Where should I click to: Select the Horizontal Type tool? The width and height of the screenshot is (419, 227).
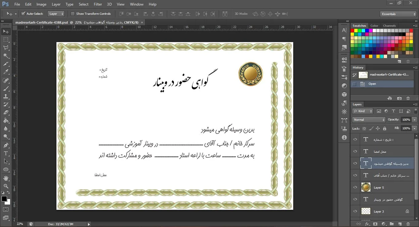tap(6, 153)
